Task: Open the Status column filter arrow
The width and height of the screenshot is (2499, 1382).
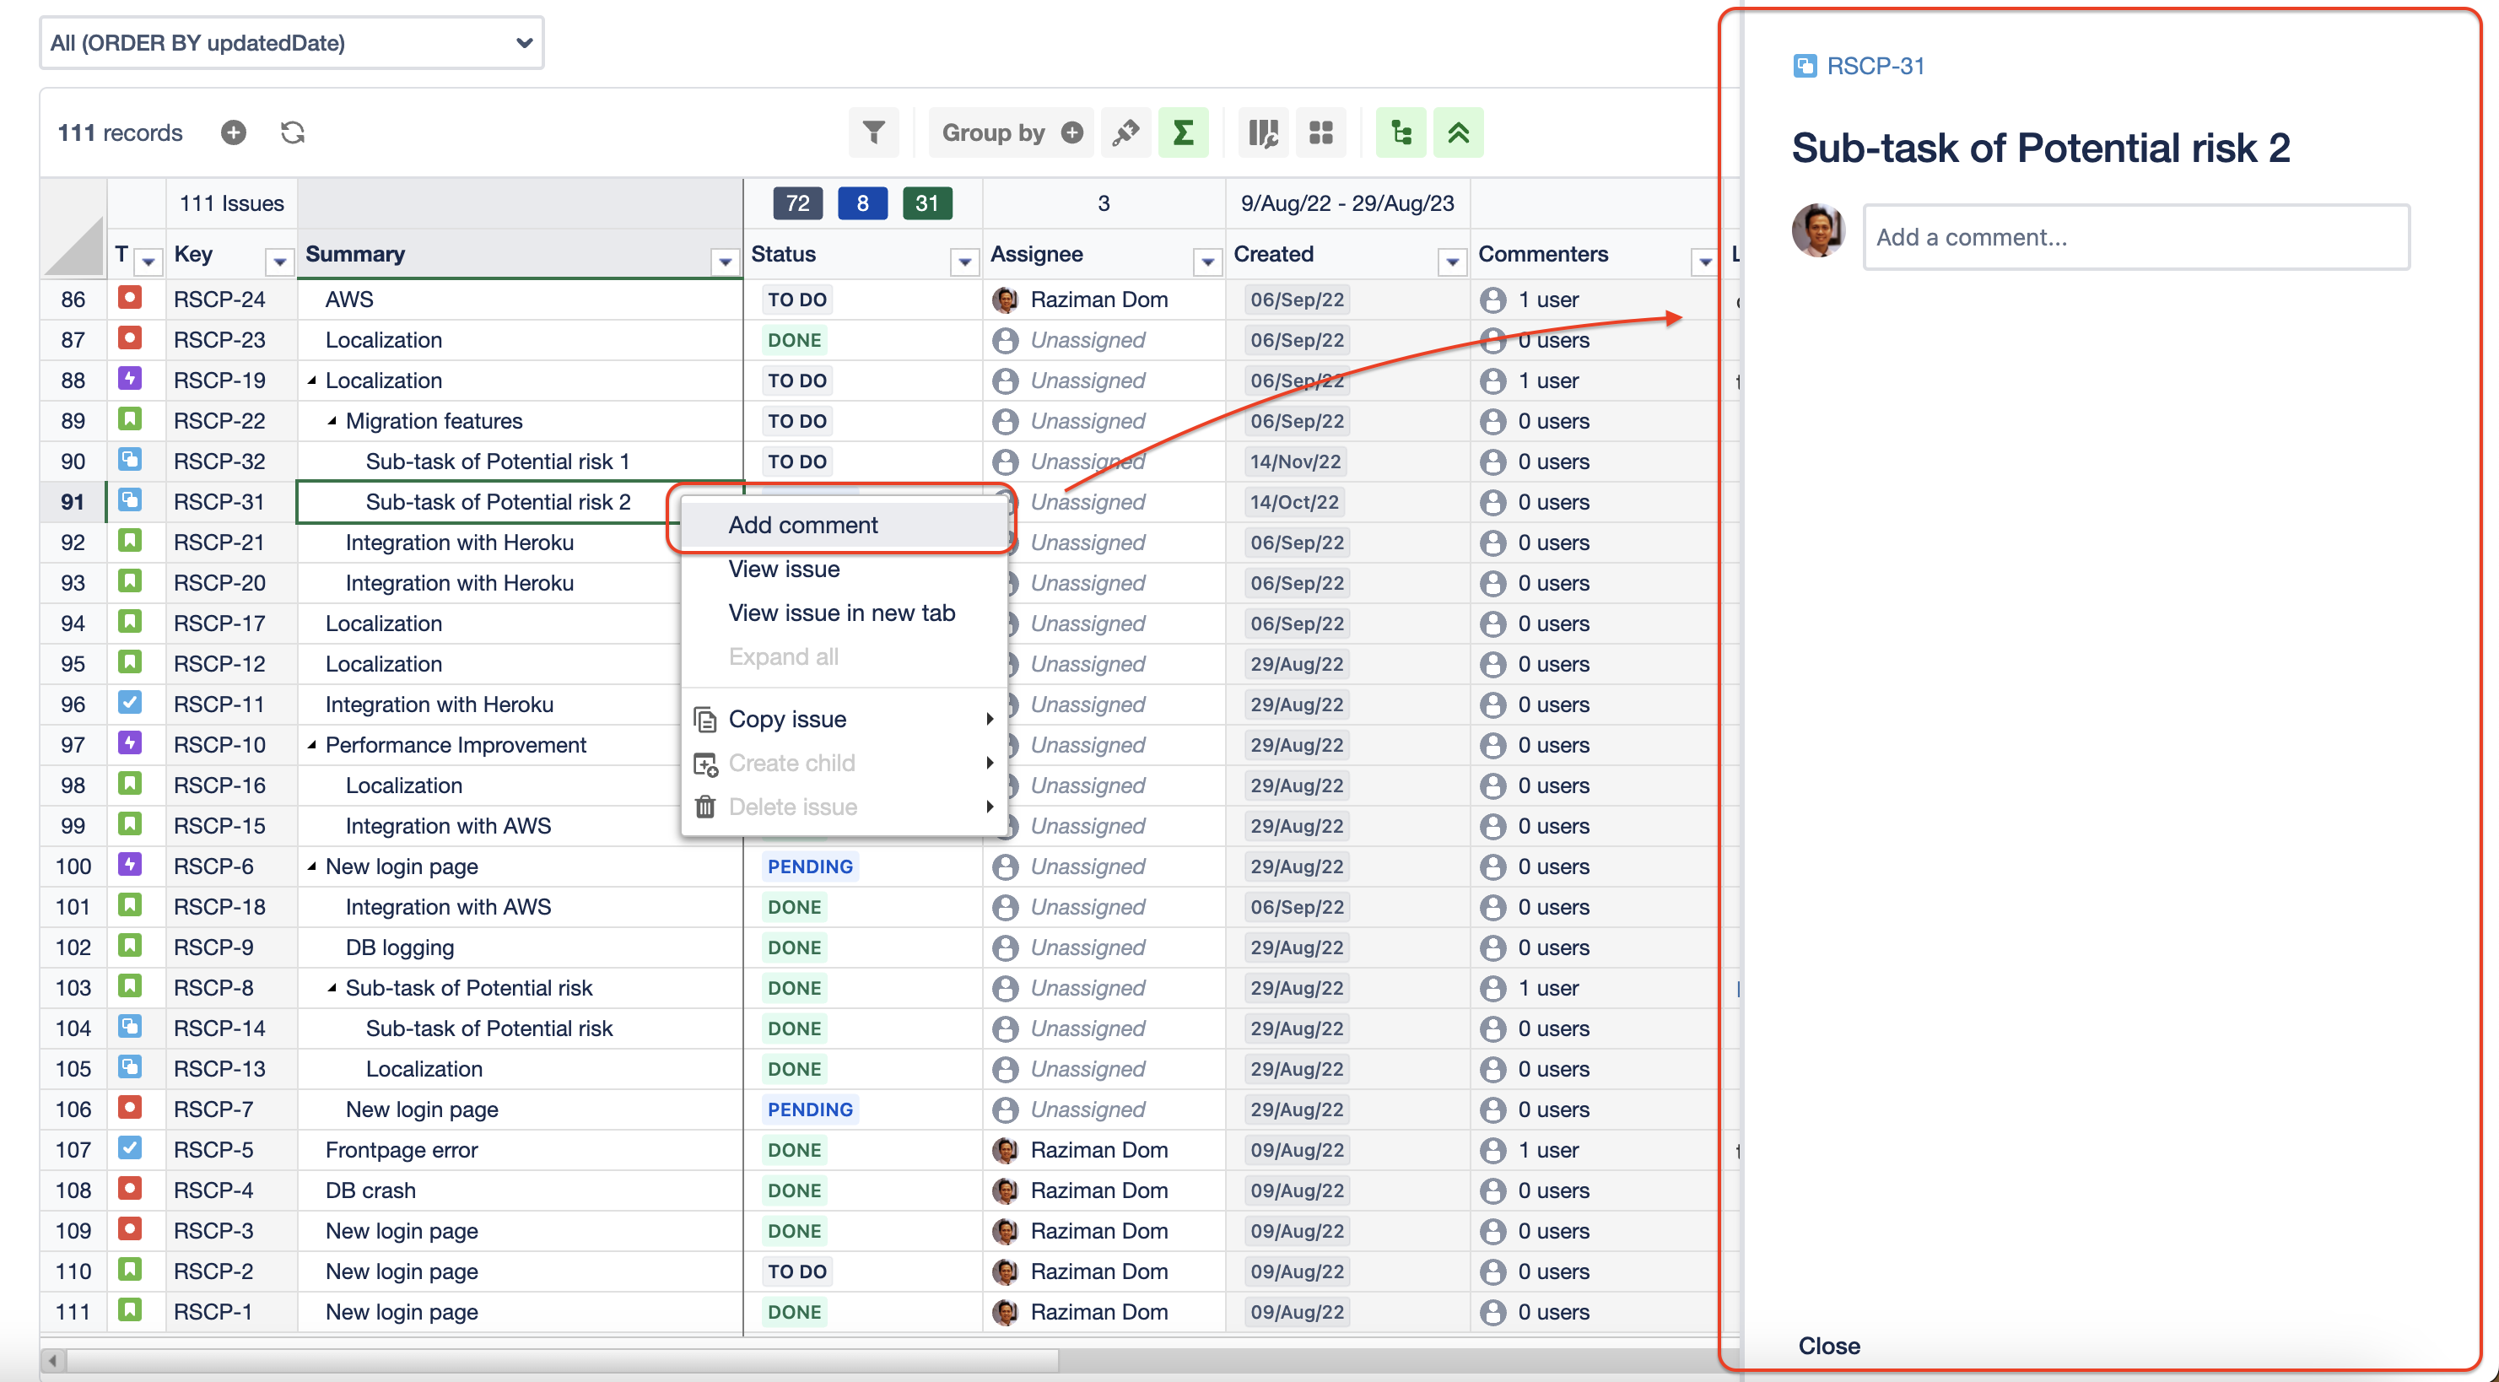Action: (x=963, y=260)
